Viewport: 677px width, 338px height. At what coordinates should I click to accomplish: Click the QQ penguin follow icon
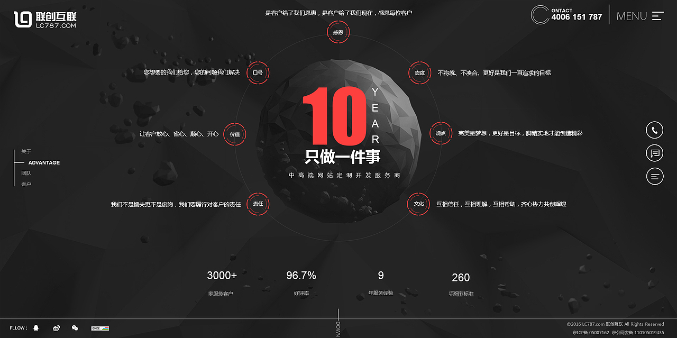click(x=36, y=328)
